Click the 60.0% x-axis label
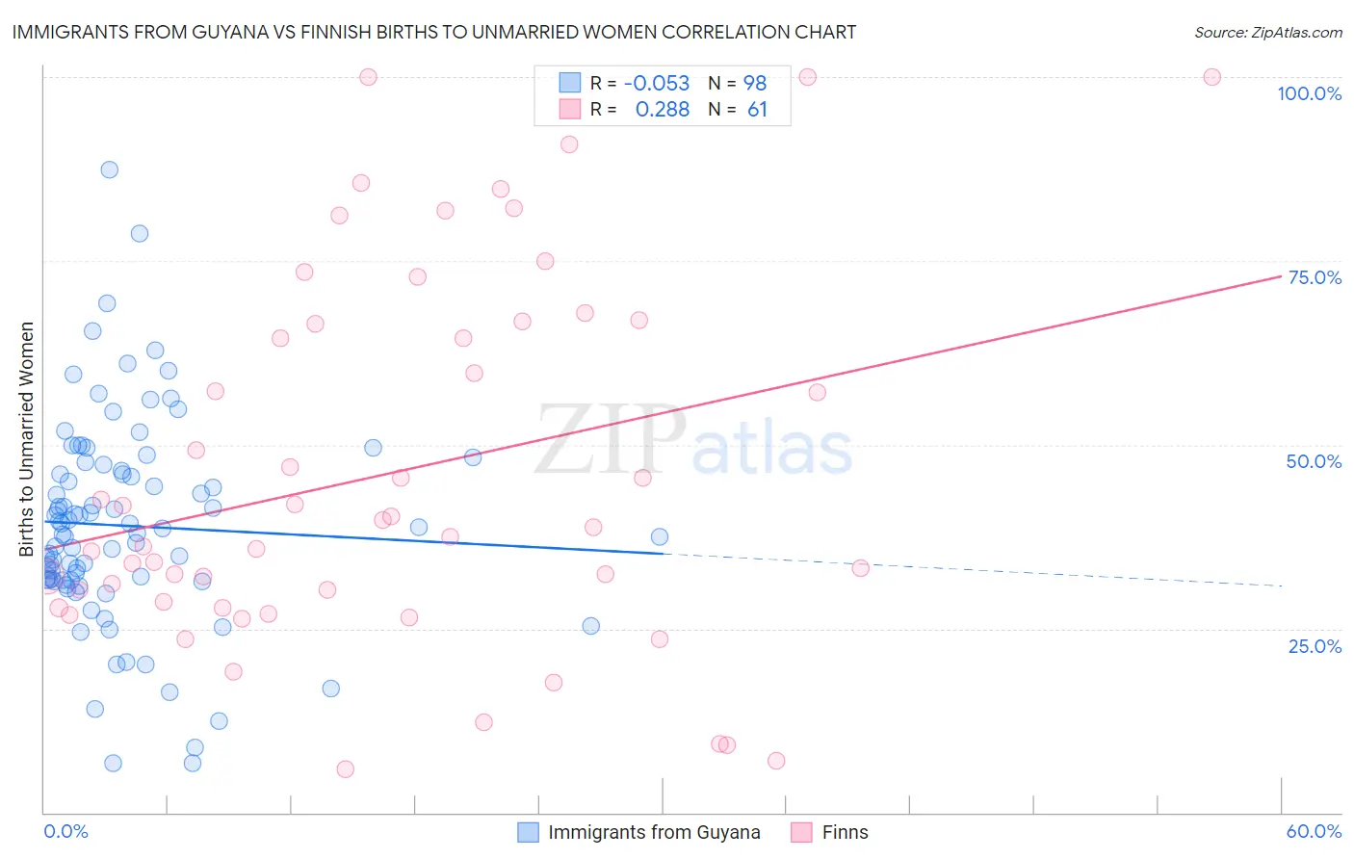The image size is (1354, 859). coord(1314,831)
